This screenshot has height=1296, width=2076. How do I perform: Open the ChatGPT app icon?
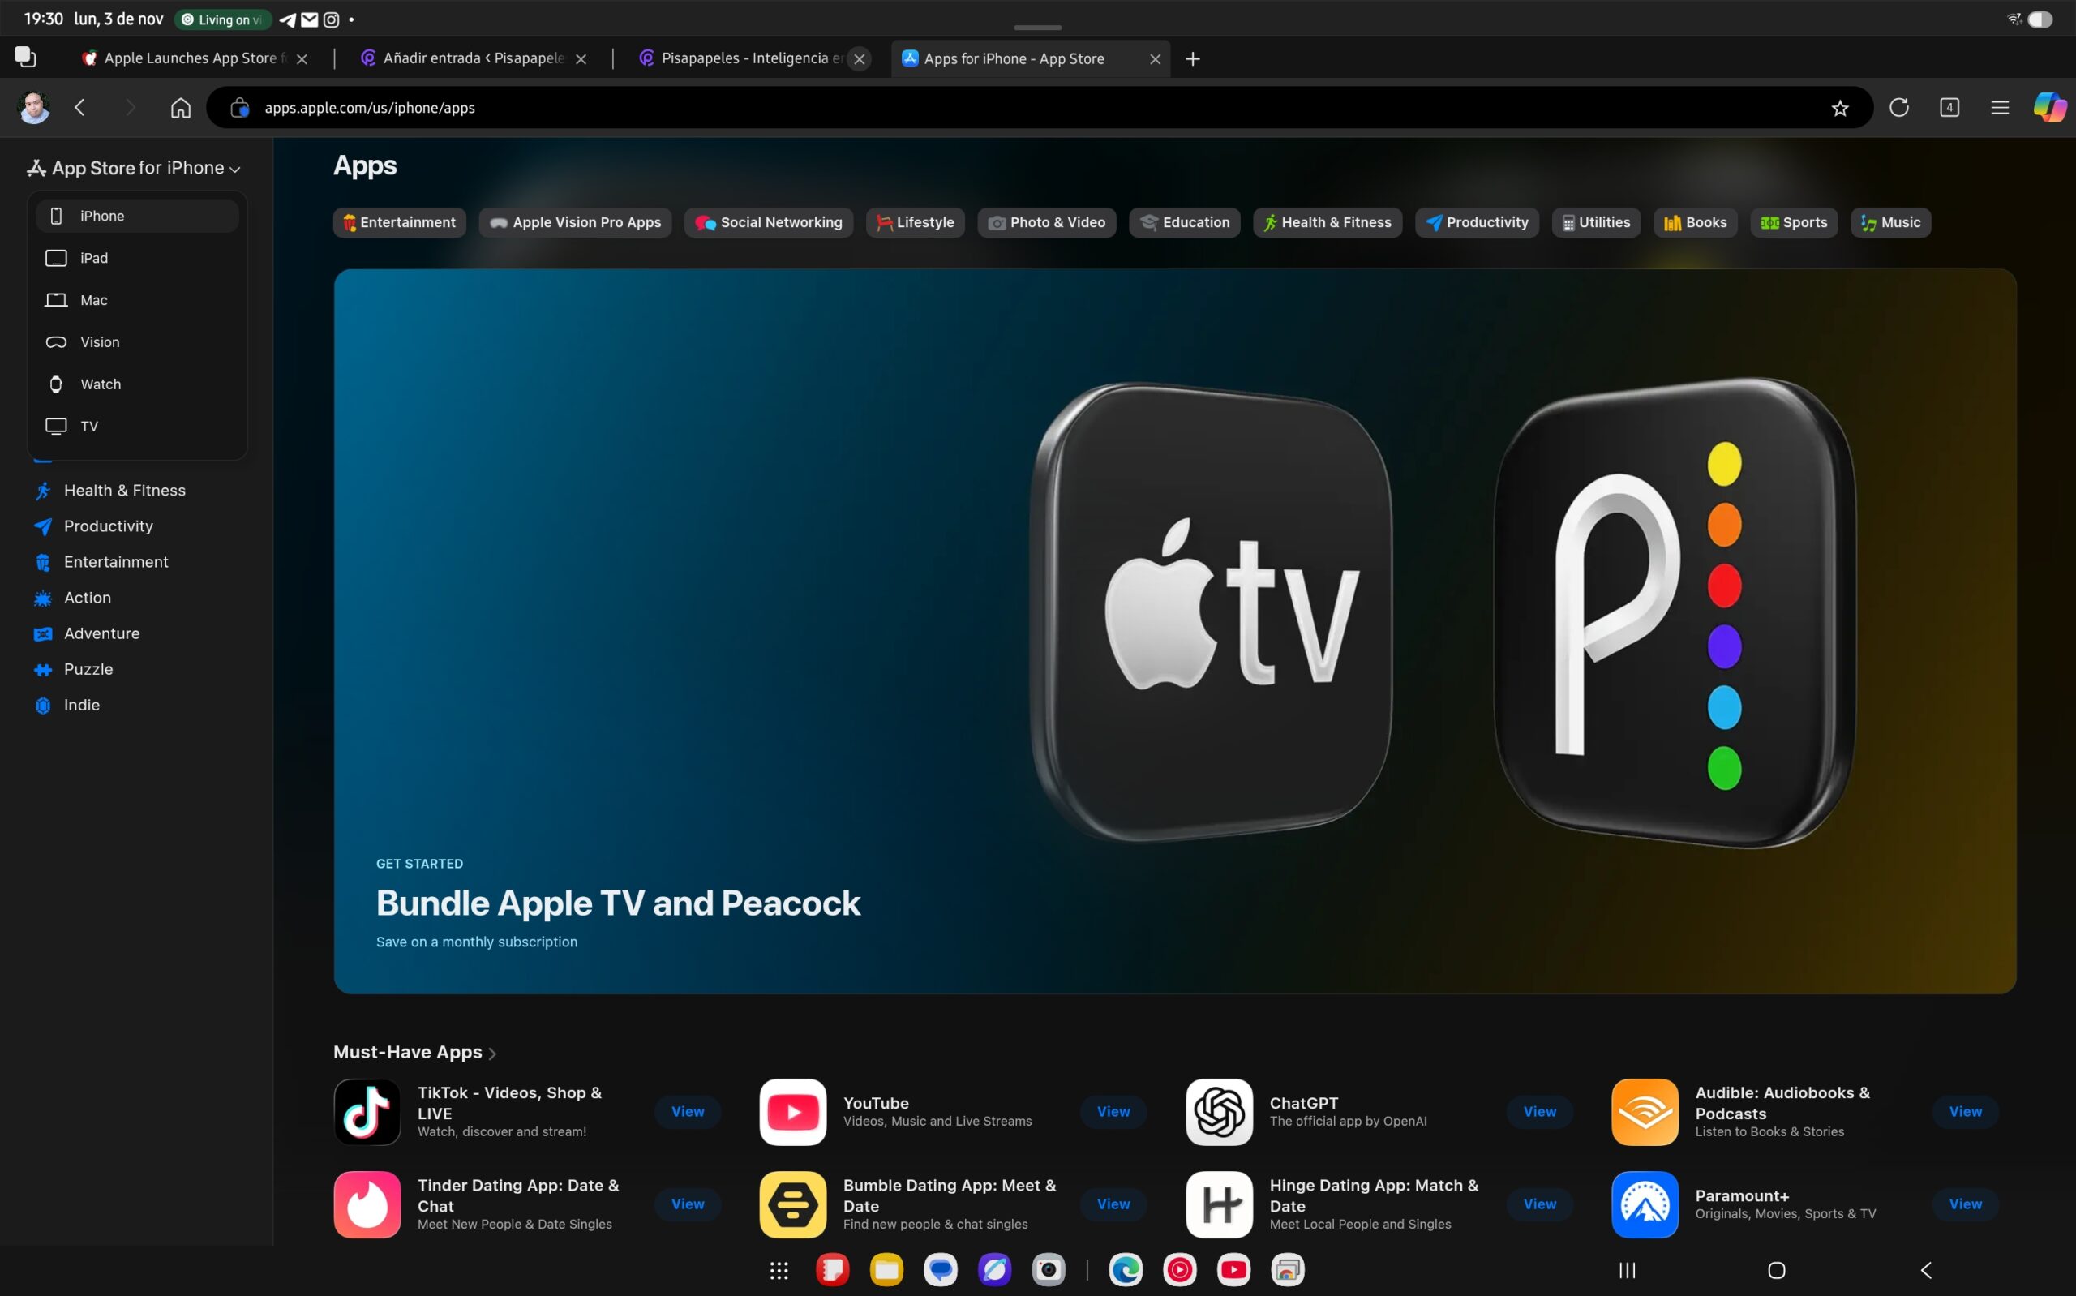[1218, 1112]
